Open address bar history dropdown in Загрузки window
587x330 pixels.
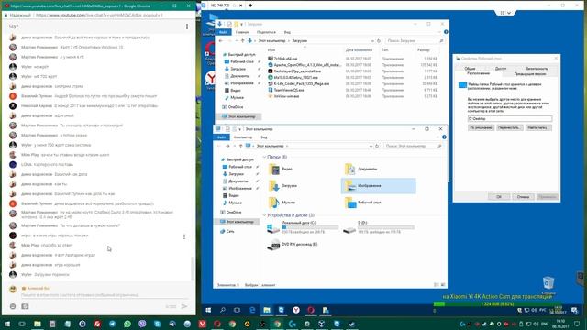[x=372, y=40]
